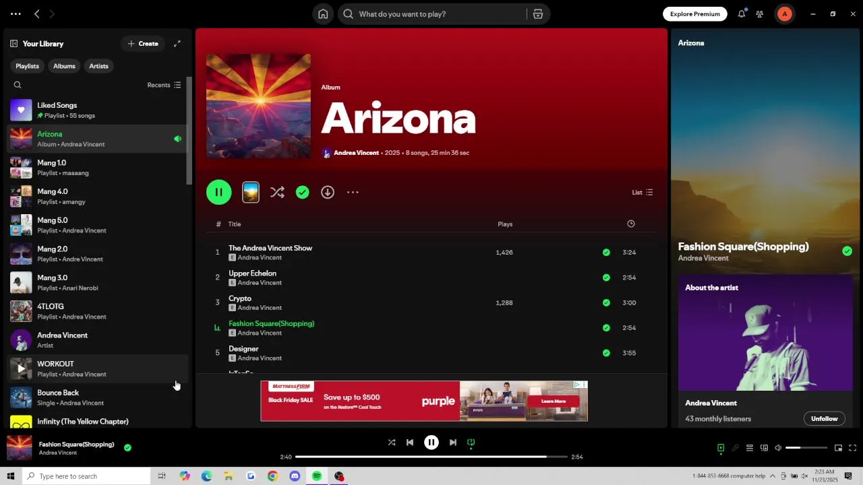Viewport: 863px width, 485px height.
Task: Expand Your Library to full view
Action: tap(177, 44)
